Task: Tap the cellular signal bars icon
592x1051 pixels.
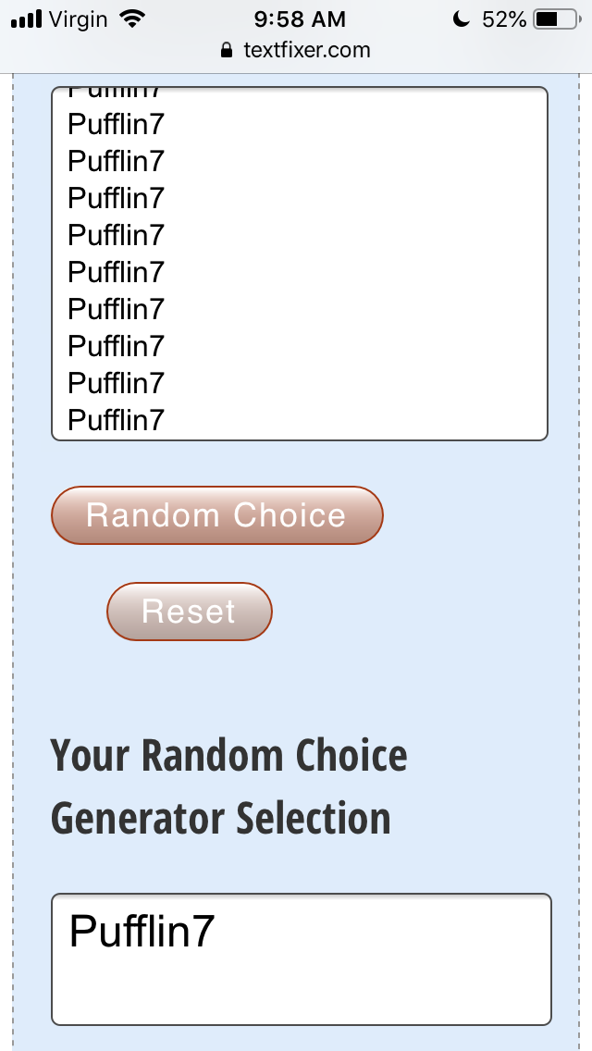Action: [27, 19]
